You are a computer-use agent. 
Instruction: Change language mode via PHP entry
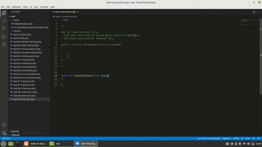248,138
